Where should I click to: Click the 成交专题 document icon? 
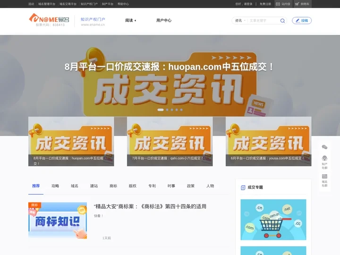point(243,187)
